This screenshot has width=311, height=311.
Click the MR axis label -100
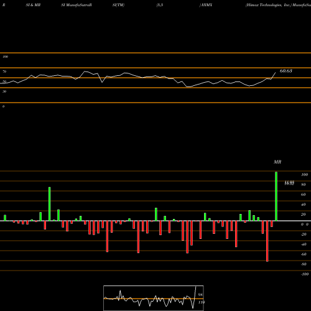pyautogui.click(x=305, y=274)
